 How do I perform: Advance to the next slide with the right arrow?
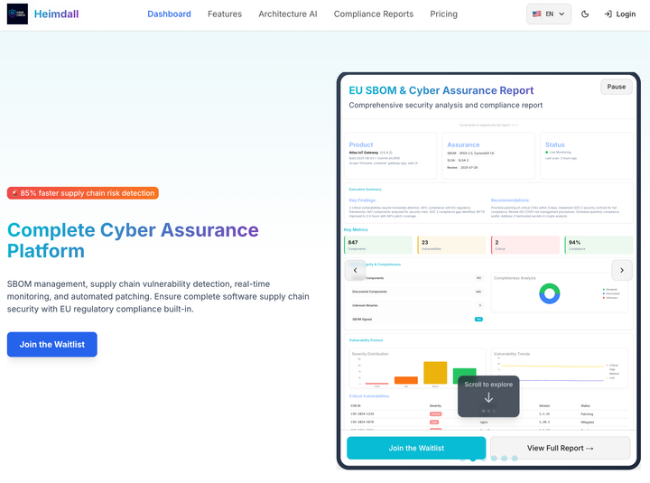pos(621,270)
